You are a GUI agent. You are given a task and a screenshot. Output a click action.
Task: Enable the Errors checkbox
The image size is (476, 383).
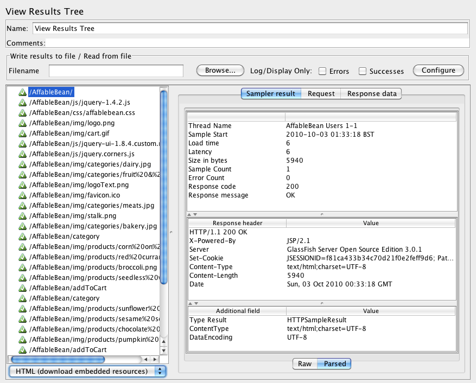coord(322,71)
